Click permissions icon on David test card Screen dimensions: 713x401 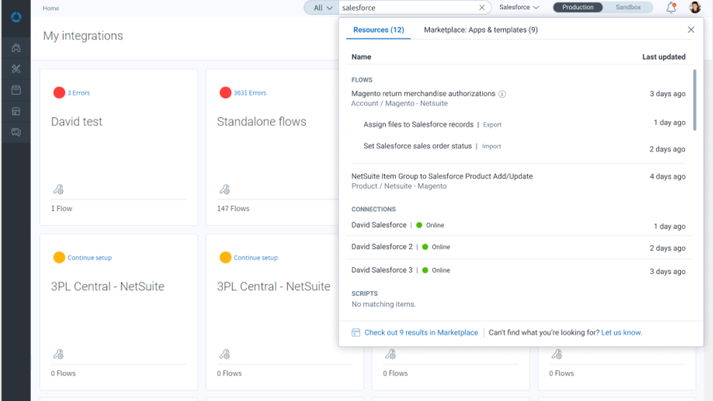click(x=58, y=189)
